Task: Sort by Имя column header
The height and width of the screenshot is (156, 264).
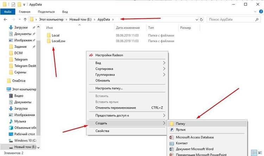Action: pos(49,28)
